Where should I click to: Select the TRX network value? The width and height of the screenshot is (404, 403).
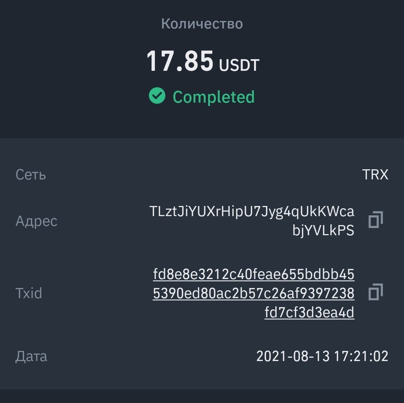tap(375, 175)
